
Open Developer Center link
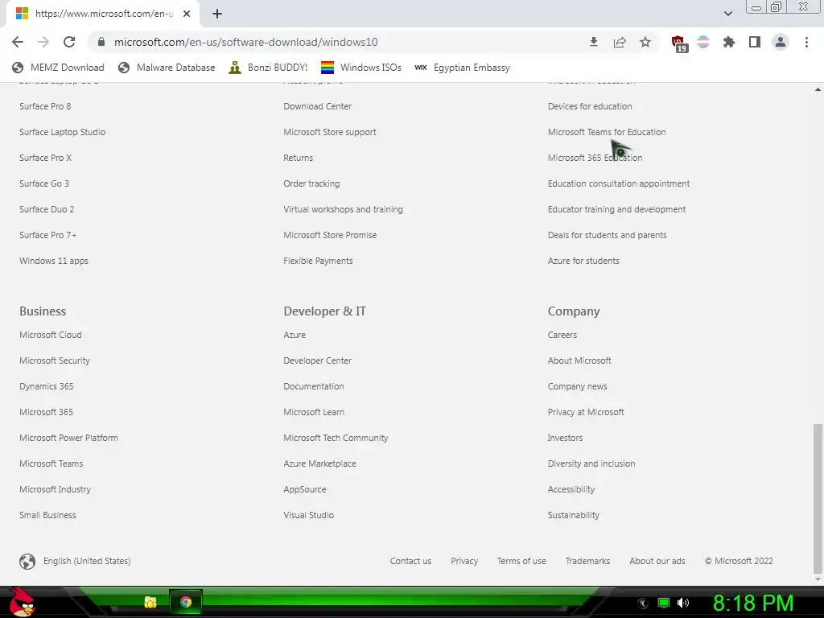317,360
